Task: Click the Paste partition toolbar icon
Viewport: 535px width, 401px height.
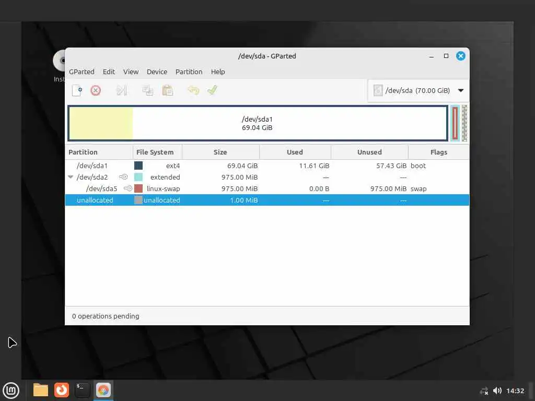Action: (x=168, y=90)
